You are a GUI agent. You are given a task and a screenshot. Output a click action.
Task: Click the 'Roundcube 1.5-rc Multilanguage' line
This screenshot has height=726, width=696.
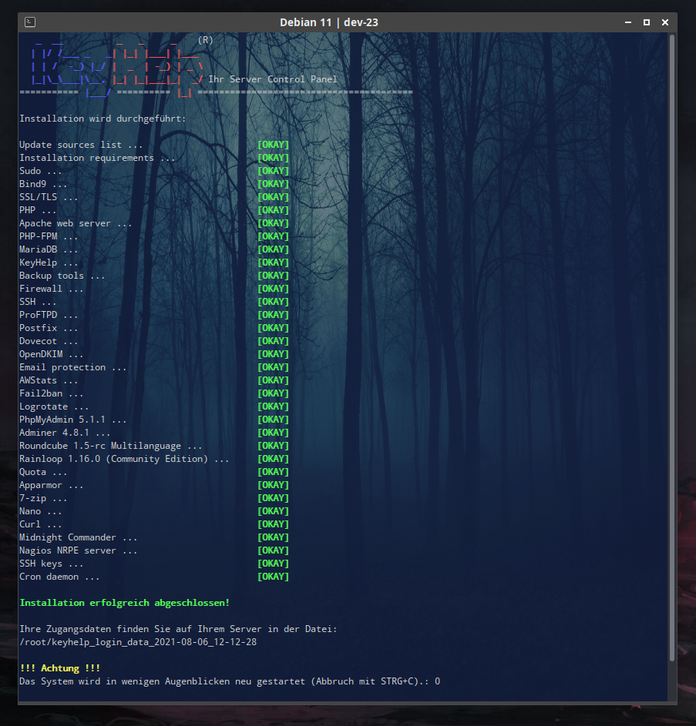point(110,446)
